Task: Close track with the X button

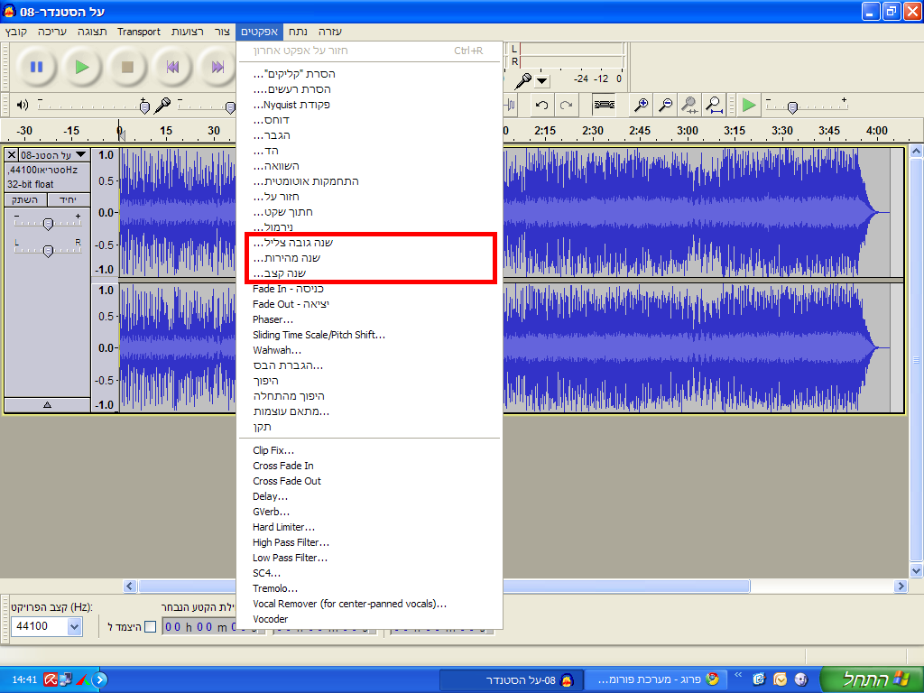Action: pyautogui.click(x=11, y=155)
